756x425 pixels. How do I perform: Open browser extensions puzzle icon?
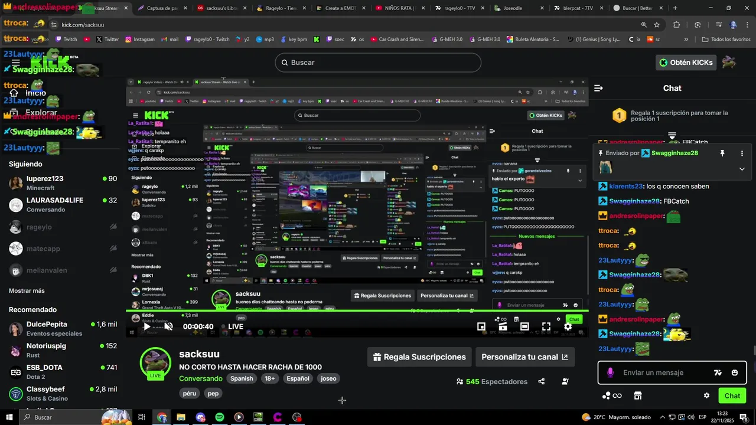click(677, 25)
